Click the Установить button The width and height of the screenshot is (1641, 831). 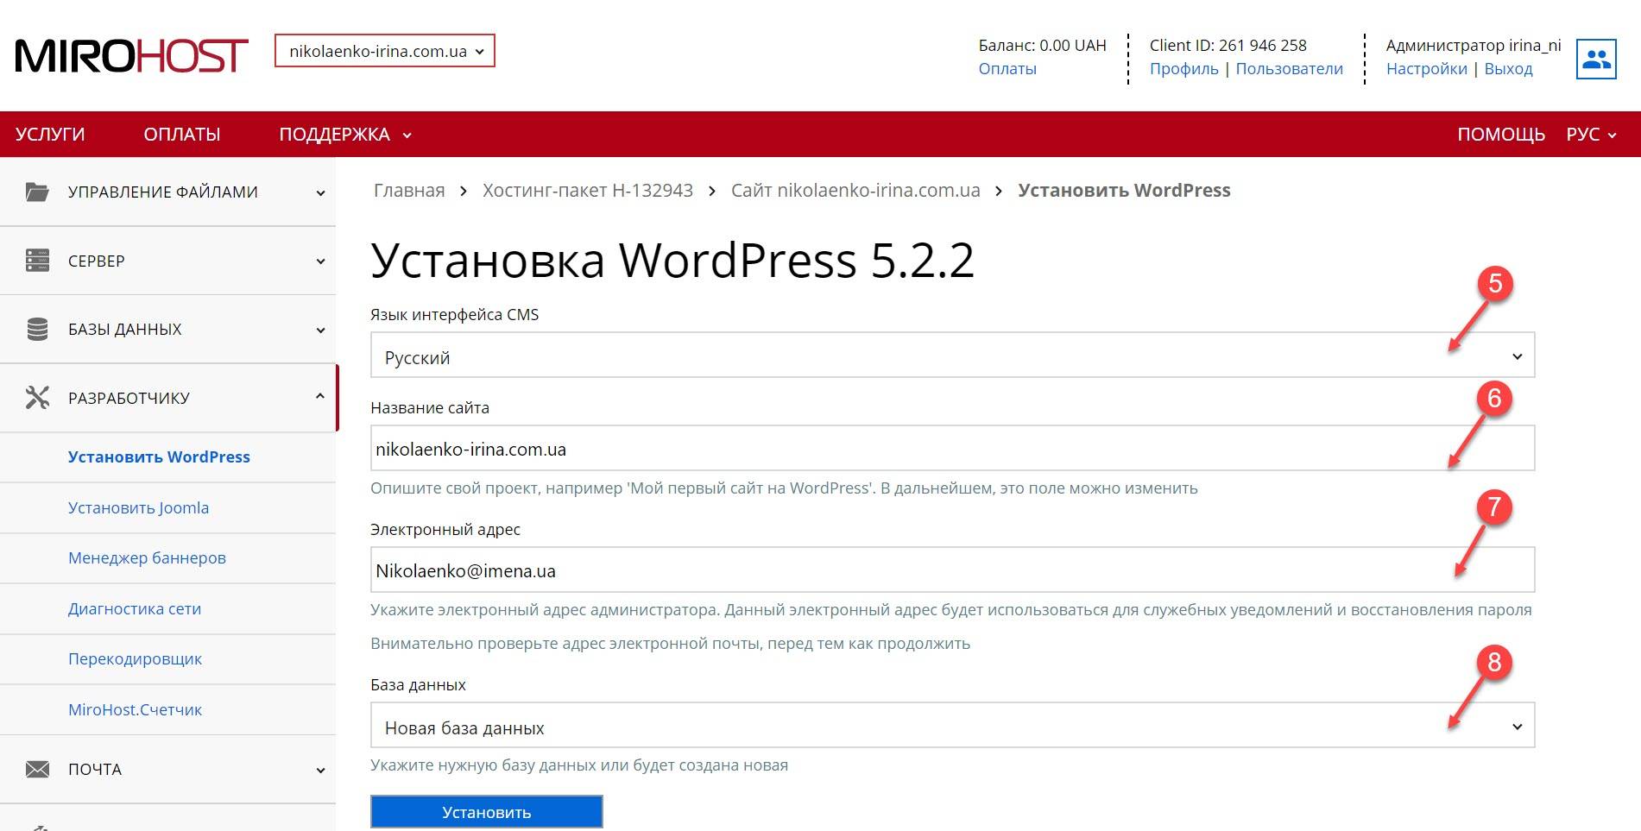coord(487,812)
